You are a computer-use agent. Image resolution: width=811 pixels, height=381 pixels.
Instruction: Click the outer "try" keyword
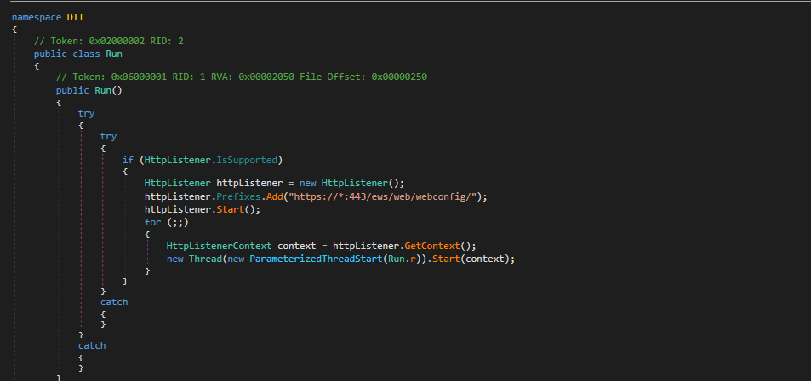tap(86, 113)
